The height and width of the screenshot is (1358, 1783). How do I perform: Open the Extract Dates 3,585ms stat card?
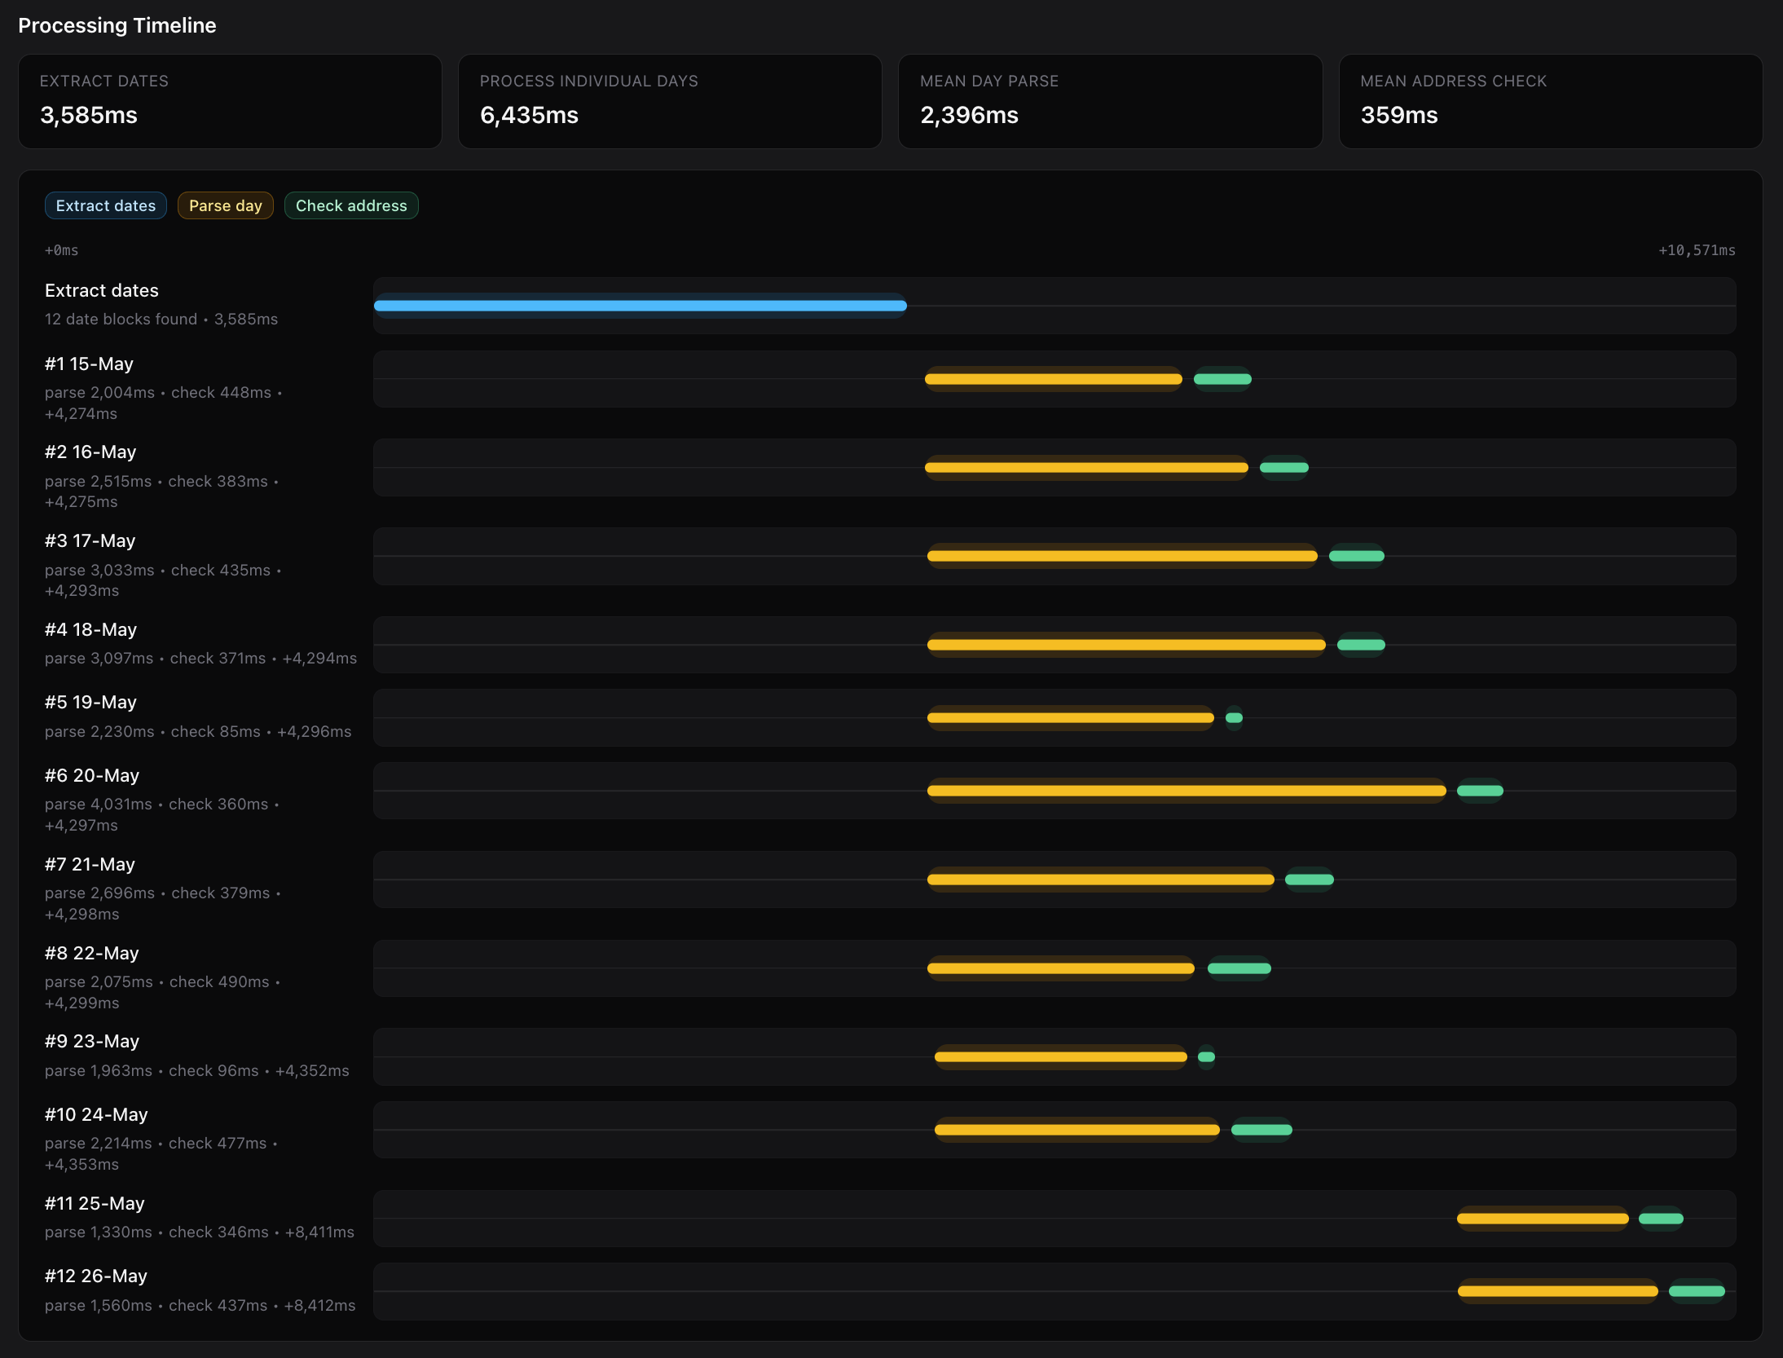(x=230, y=101)
